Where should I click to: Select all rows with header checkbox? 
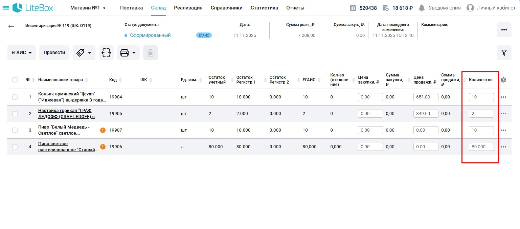15,80
